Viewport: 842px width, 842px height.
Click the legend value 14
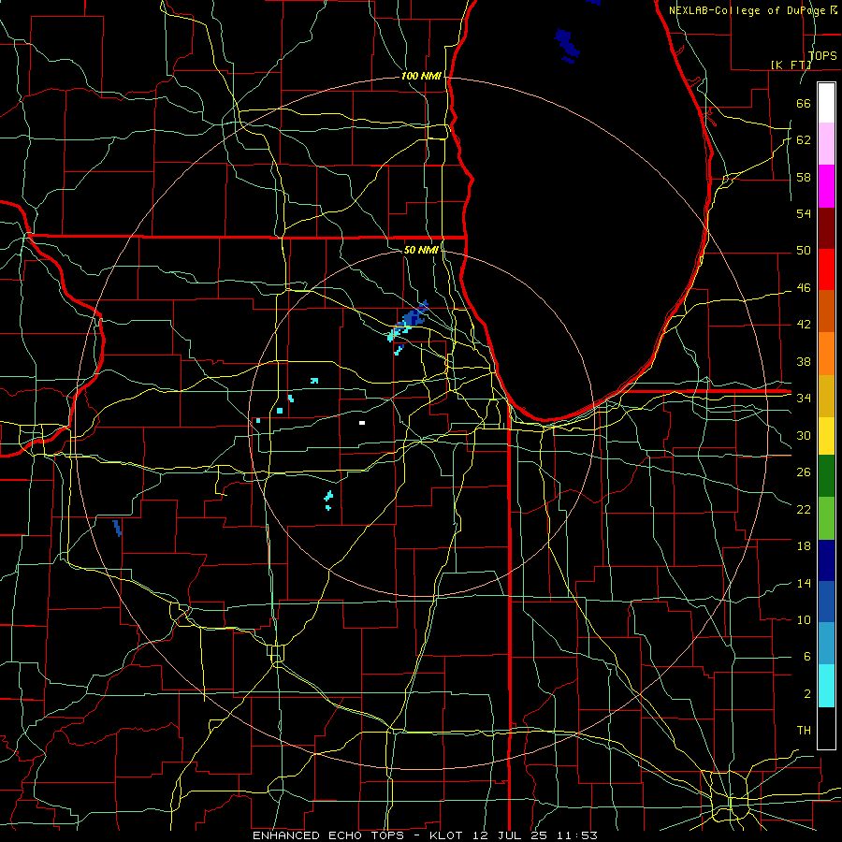click(x=804, y=583)
